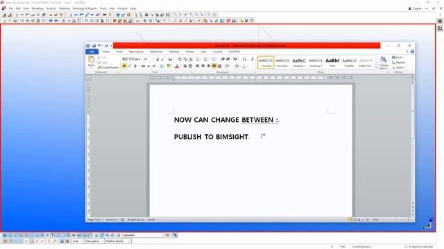Viewport: 444px width, 249px height.
Task: Apply the Title style
Action: point(332,62)
